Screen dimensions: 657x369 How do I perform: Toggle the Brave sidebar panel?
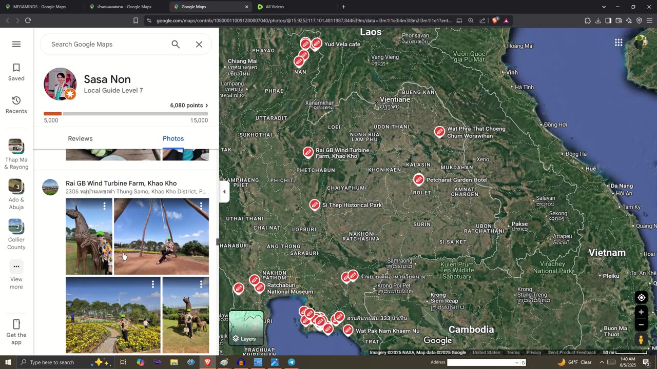point(608,20)
